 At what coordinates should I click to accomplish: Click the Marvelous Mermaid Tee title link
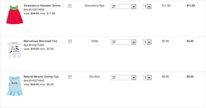click(x=40, y=41)
